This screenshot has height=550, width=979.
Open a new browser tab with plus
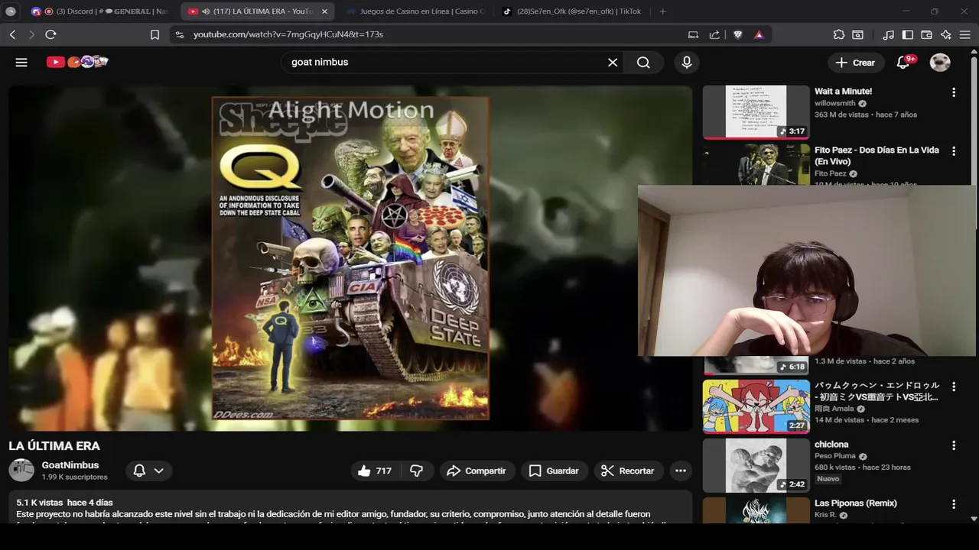[662, 11]
